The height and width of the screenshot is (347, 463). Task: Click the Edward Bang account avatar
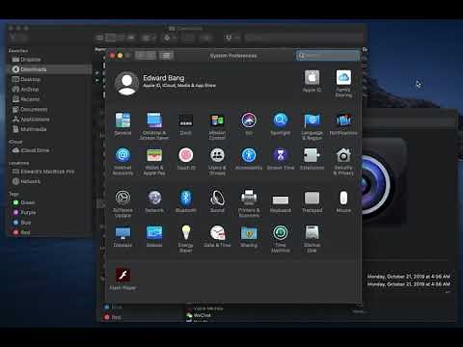(x=127, y=84)
